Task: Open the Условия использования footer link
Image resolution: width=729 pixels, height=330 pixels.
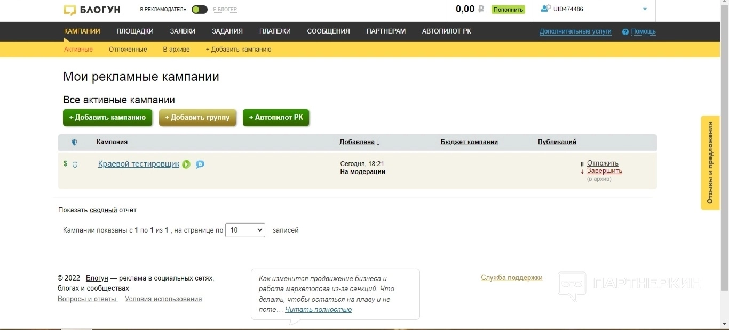Action: pos(163,299)
